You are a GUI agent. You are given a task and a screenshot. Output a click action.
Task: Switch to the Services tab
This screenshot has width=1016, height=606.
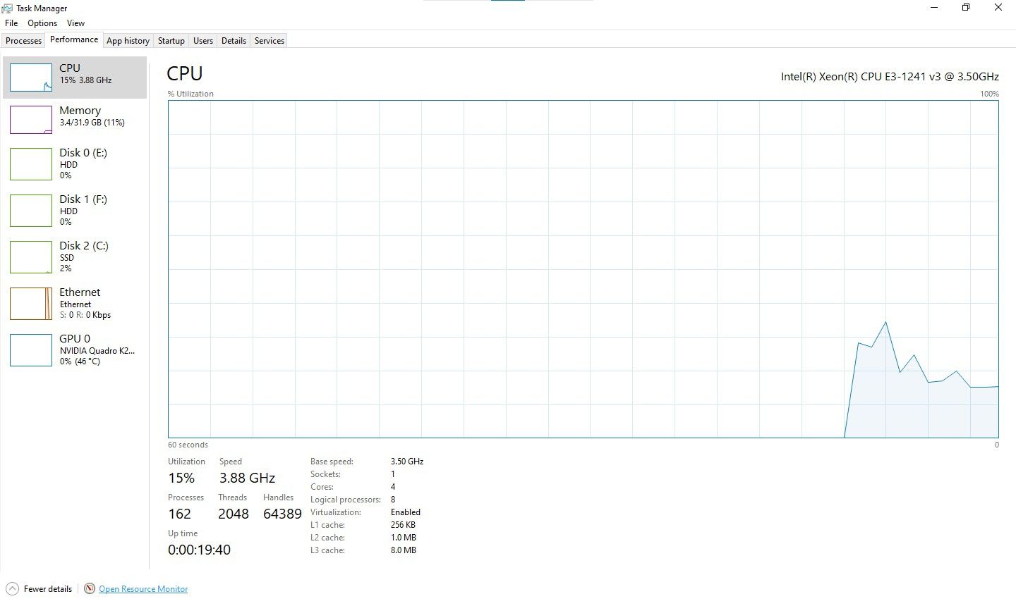tap(269, 41)
